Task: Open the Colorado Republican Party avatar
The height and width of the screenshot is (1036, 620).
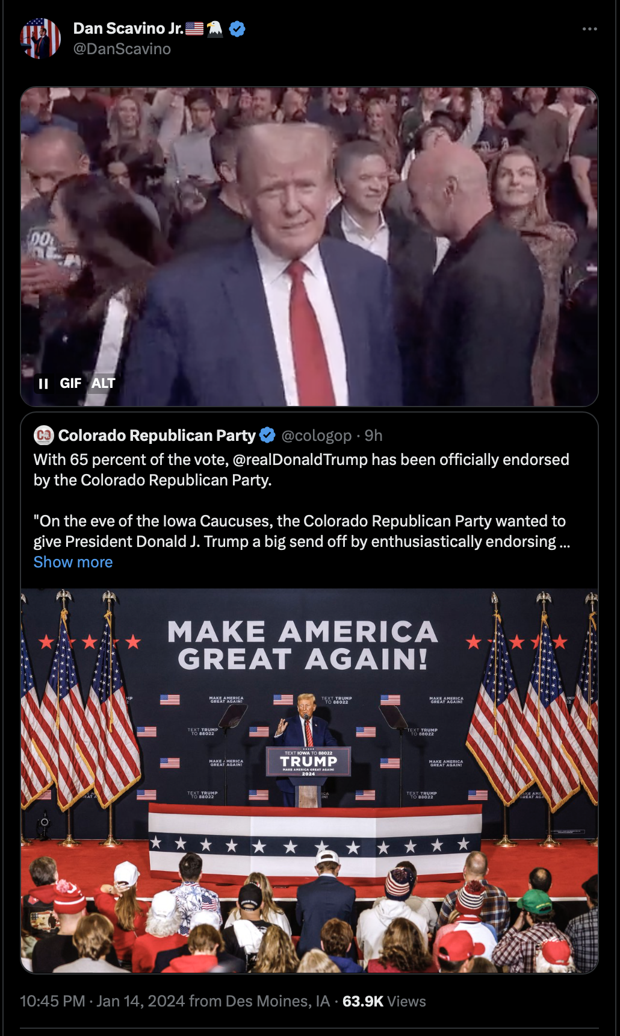Action: click(44, 435)
